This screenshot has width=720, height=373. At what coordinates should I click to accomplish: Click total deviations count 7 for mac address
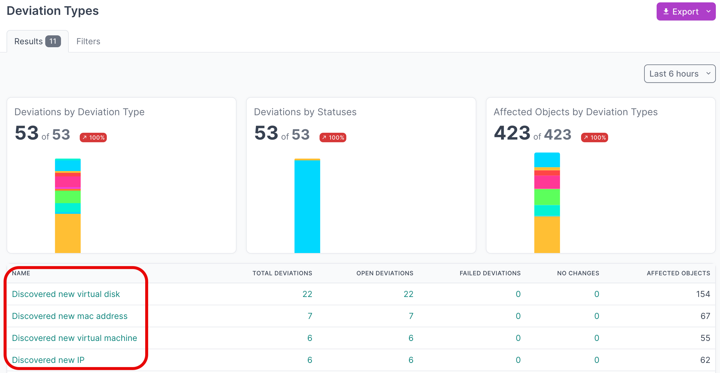(x=310, y=316)
